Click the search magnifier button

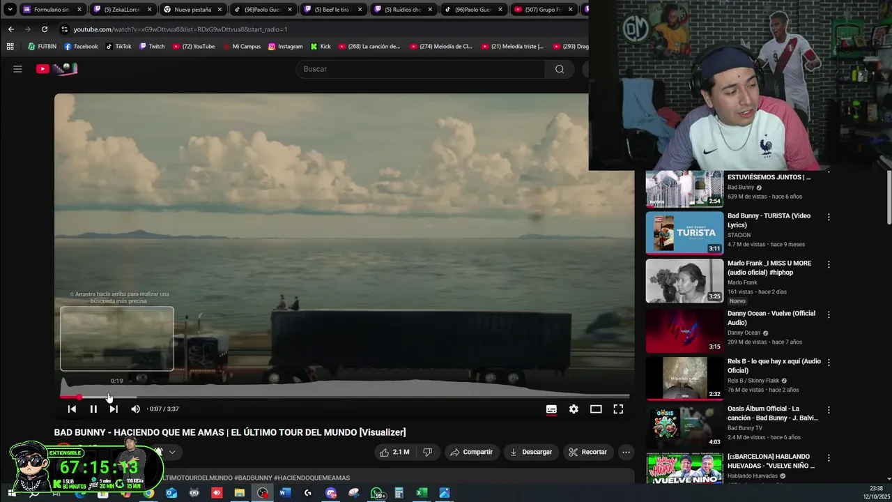pyautogui.click(x=560, y=69)
